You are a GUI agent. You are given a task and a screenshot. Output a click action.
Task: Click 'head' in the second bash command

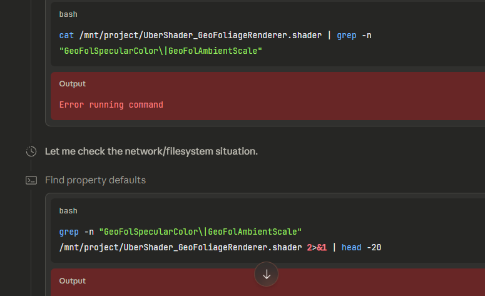tap(351, 247)
